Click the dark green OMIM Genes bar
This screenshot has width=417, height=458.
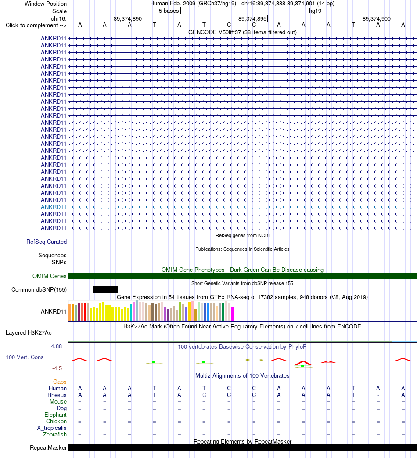click(242, 276)
